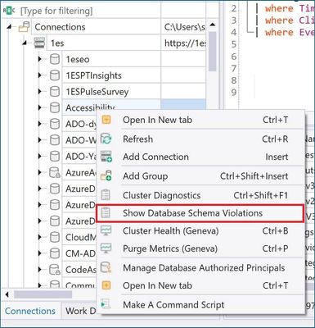Click the Cluster Diagnostics clipboard icon

pos(106,195)
